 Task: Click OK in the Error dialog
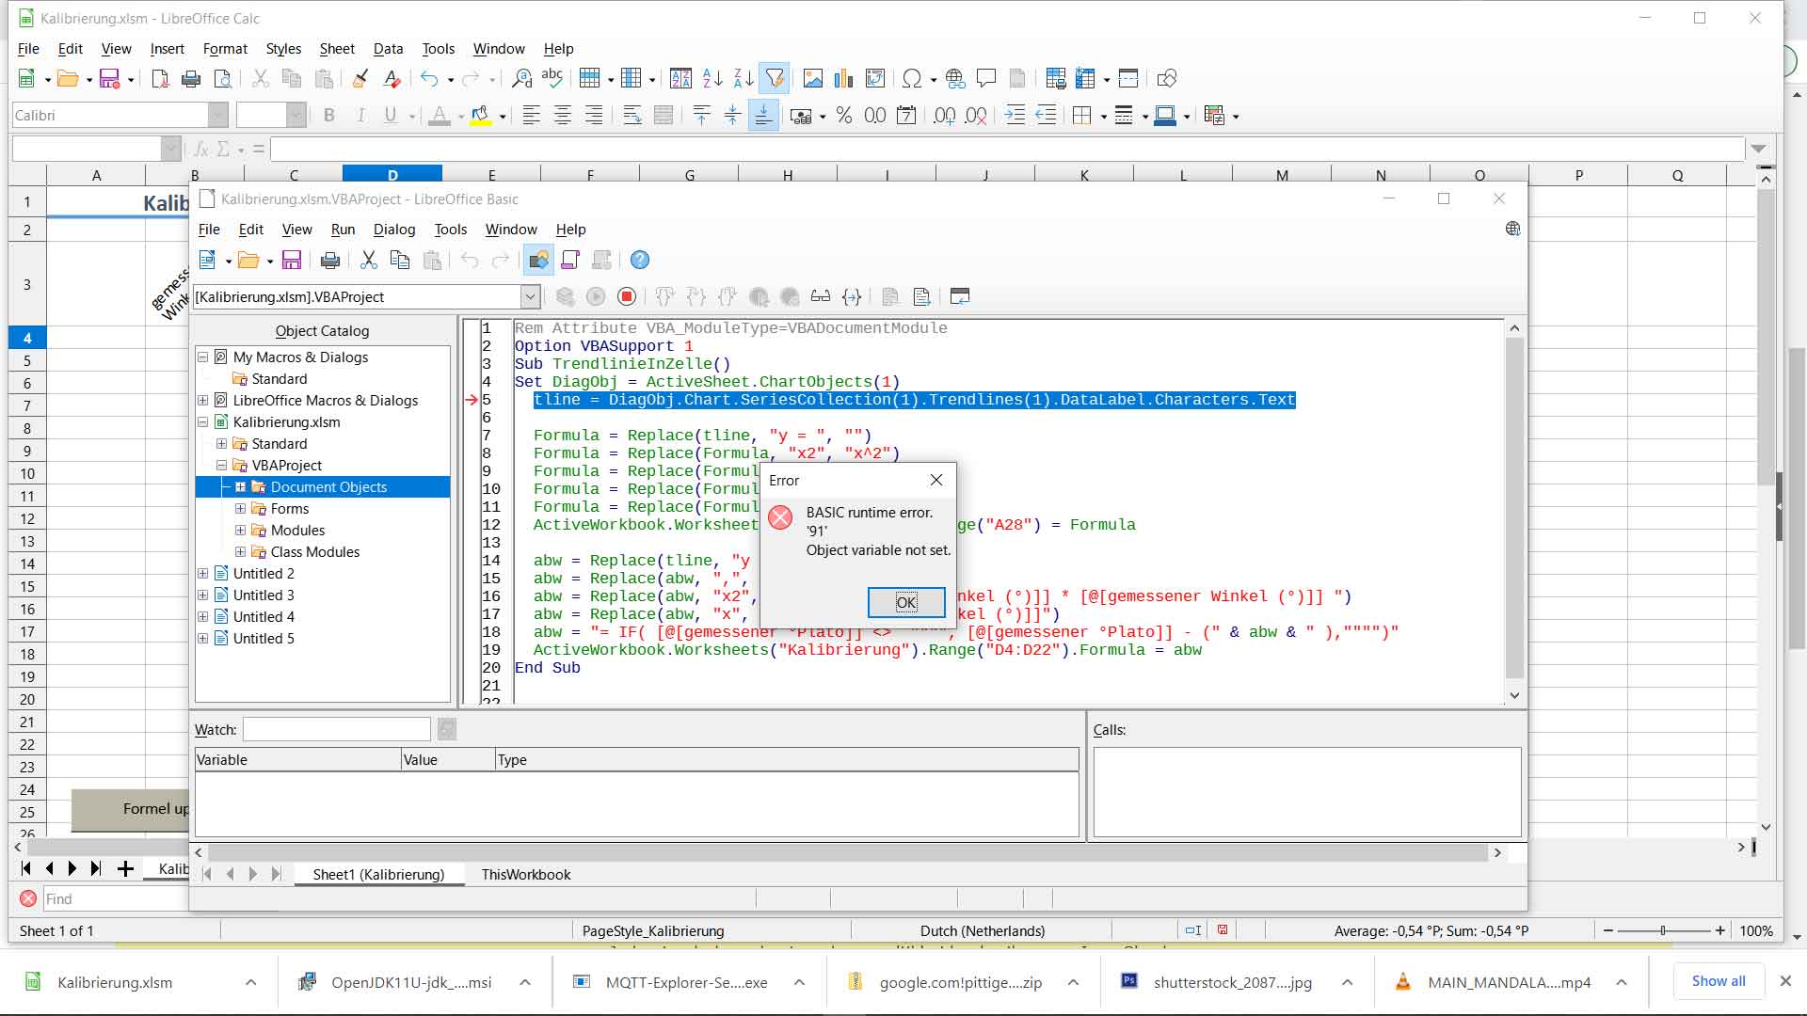pos(906,602)
